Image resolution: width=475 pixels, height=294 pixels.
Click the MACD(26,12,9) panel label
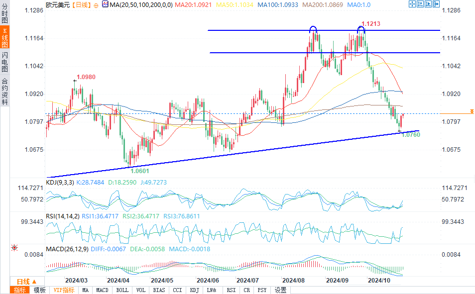(x=67, y=249)
